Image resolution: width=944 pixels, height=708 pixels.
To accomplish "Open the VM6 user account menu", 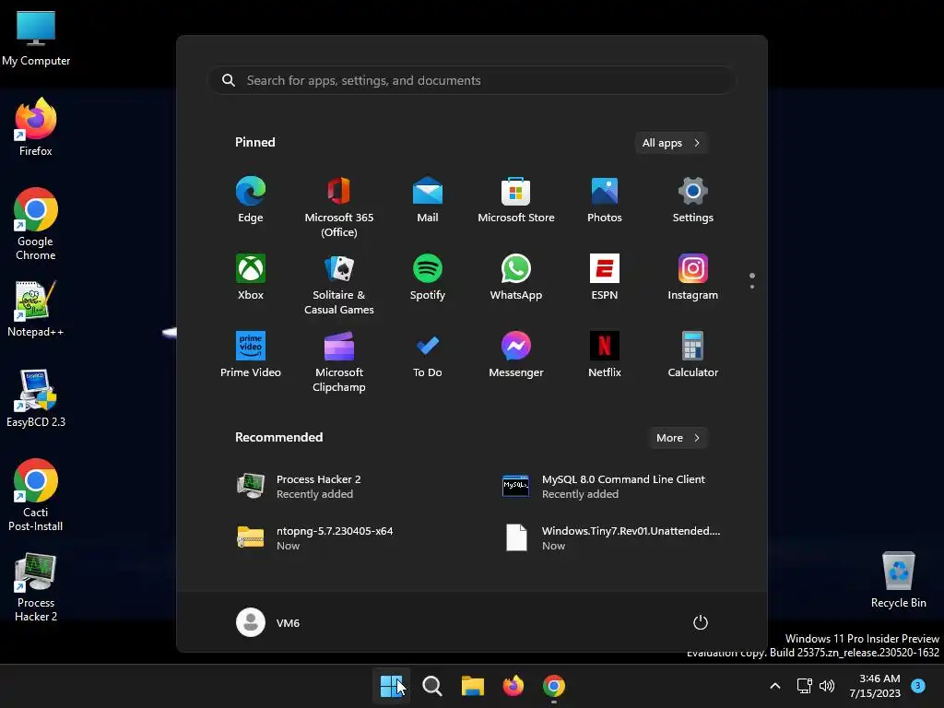I will (268, 622).
